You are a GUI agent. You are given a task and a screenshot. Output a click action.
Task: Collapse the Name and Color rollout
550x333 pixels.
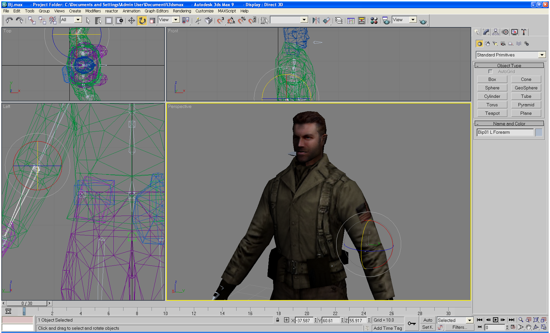(x=509, y=124)
